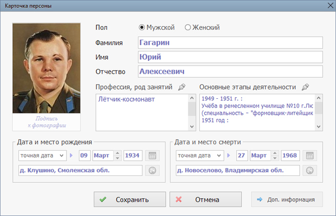Click globe icon beside death place field

click(x=310, y=170)
